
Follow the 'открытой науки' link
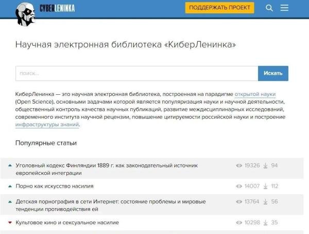tap(255, 94)
